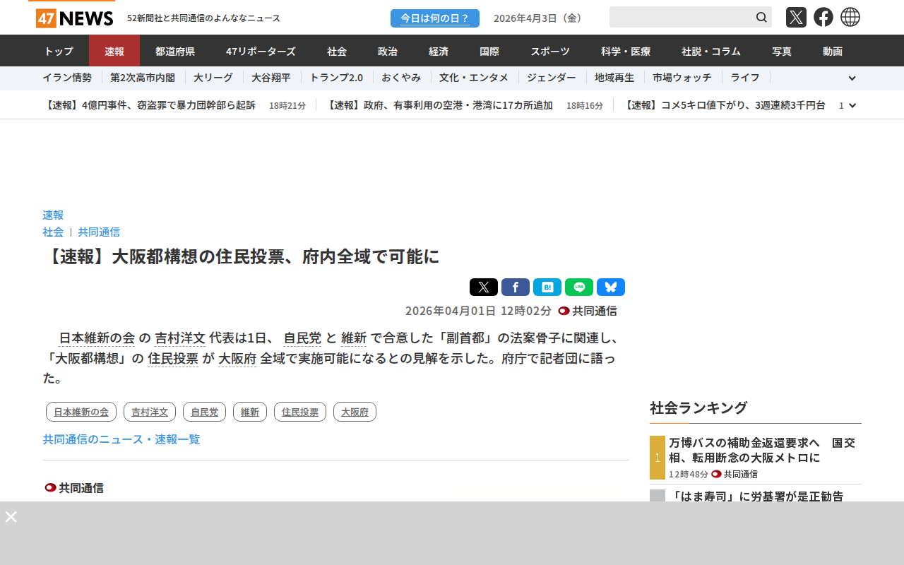Open ticker headline about 空港・港湾17カ所追加
Viewport: 904px width, 565px height.
tap(440, 105)
